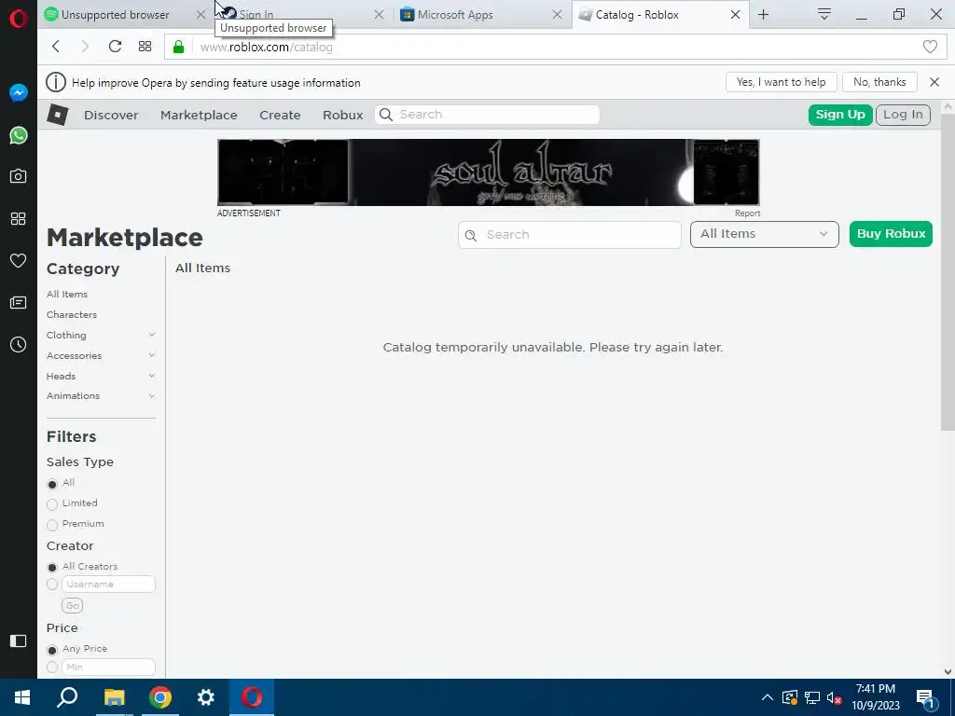Show hidden system tray icons
This screenshot has height=716, width=955.
[768, 697]
